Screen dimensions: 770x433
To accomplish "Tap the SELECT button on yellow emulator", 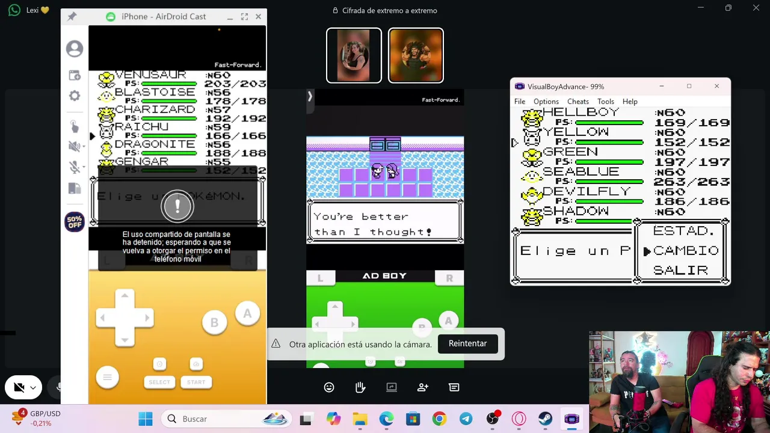I will coord(159,382).
